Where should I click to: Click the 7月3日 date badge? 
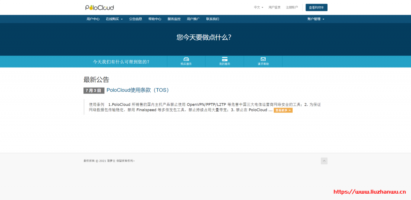coord(94,90)
